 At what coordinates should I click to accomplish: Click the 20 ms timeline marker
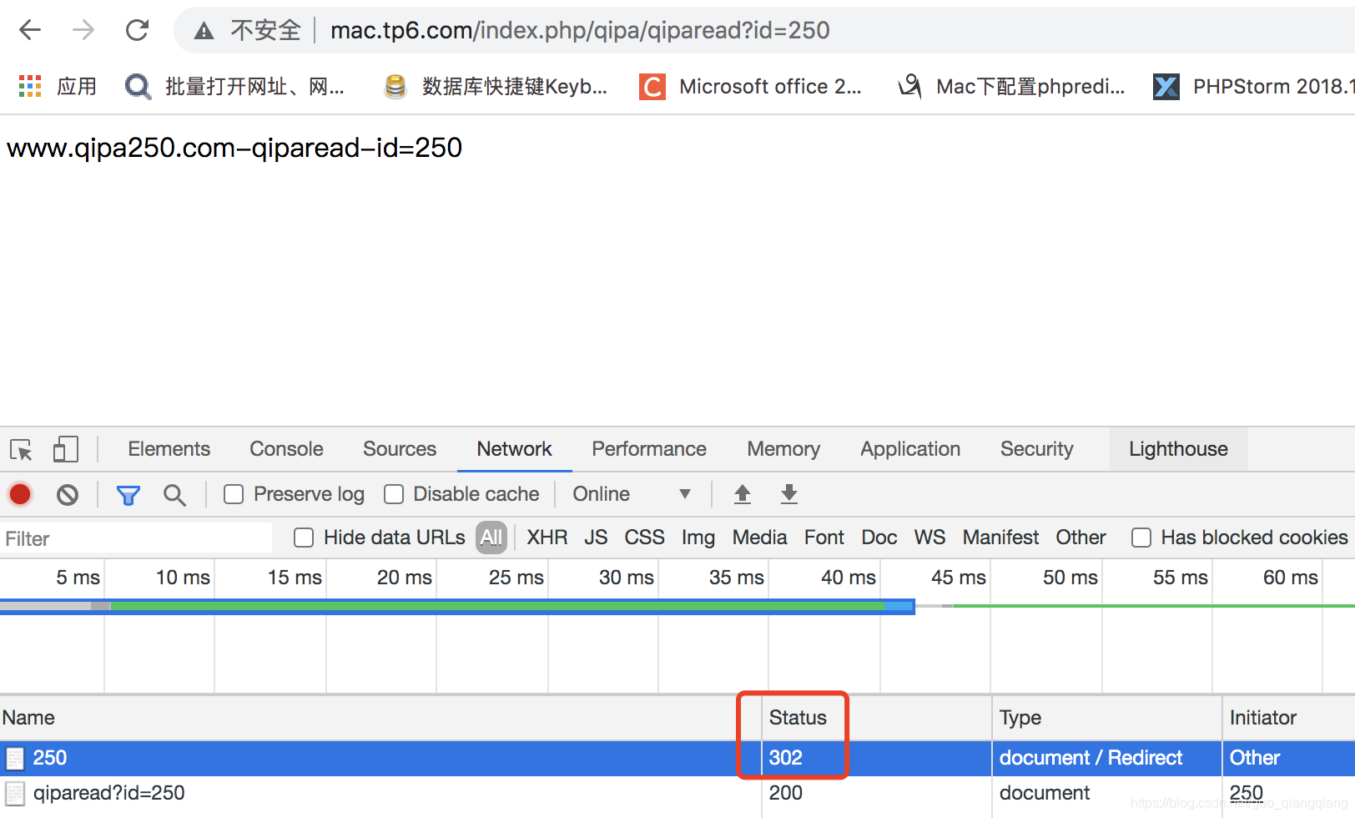[x=404, y=578]
